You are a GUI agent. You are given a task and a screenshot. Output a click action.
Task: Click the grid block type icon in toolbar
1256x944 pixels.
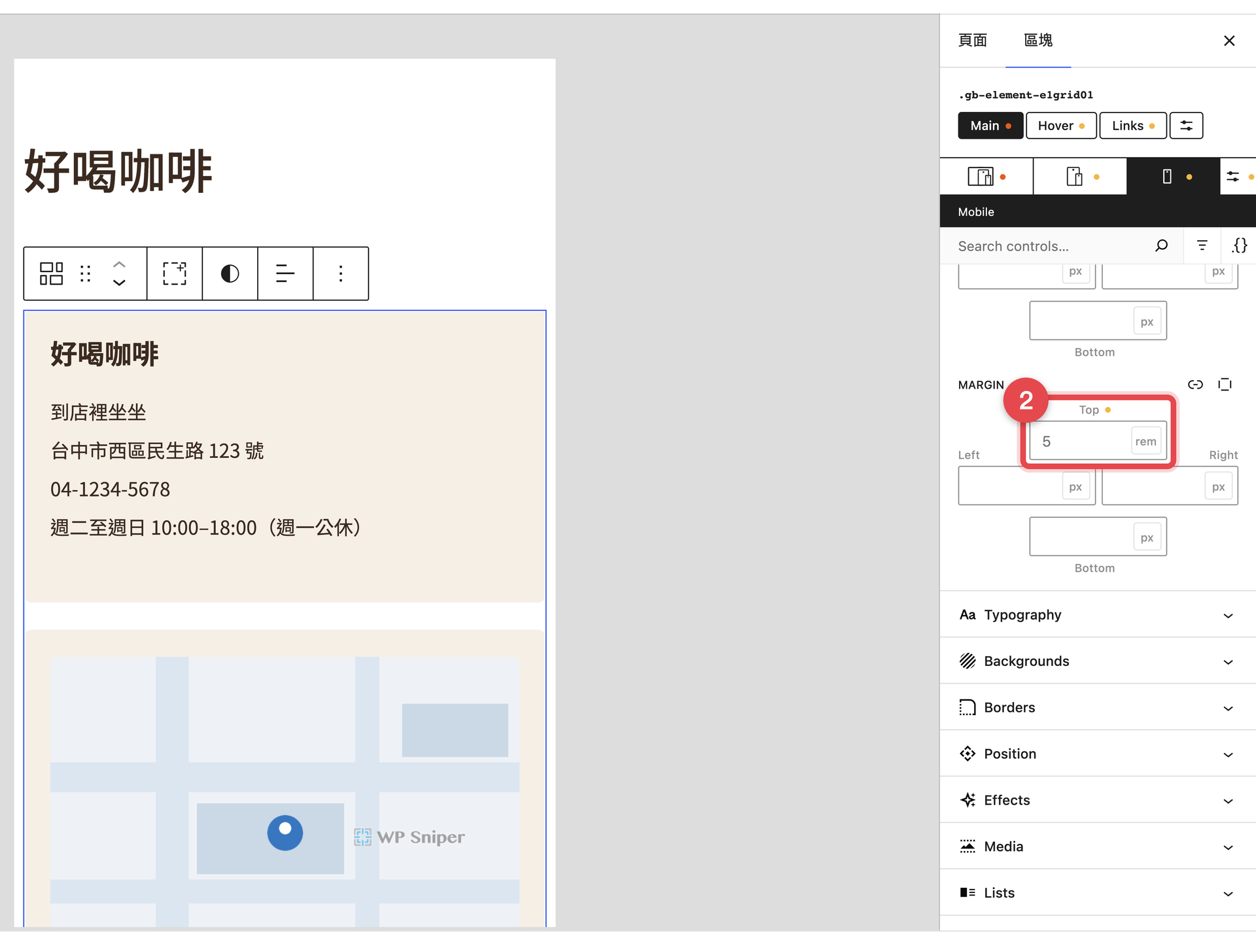(51, 273)
